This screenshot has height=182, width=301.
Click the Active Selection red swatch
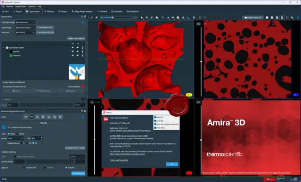[x=83, y=86]
